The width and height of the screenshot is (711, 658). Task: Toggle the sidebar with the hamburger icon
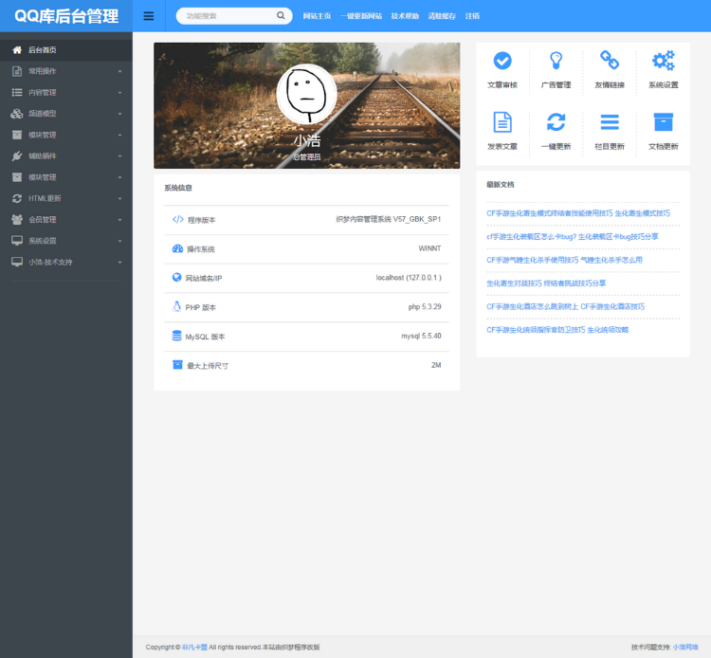pyautogui.click(x=149, y=16)
